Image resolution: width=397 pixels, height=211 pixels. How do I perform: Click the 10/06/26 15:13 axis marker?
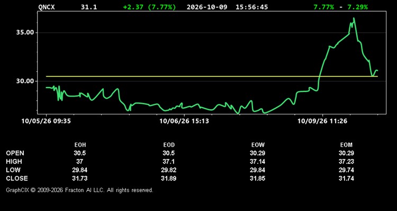tap(184, 121)
